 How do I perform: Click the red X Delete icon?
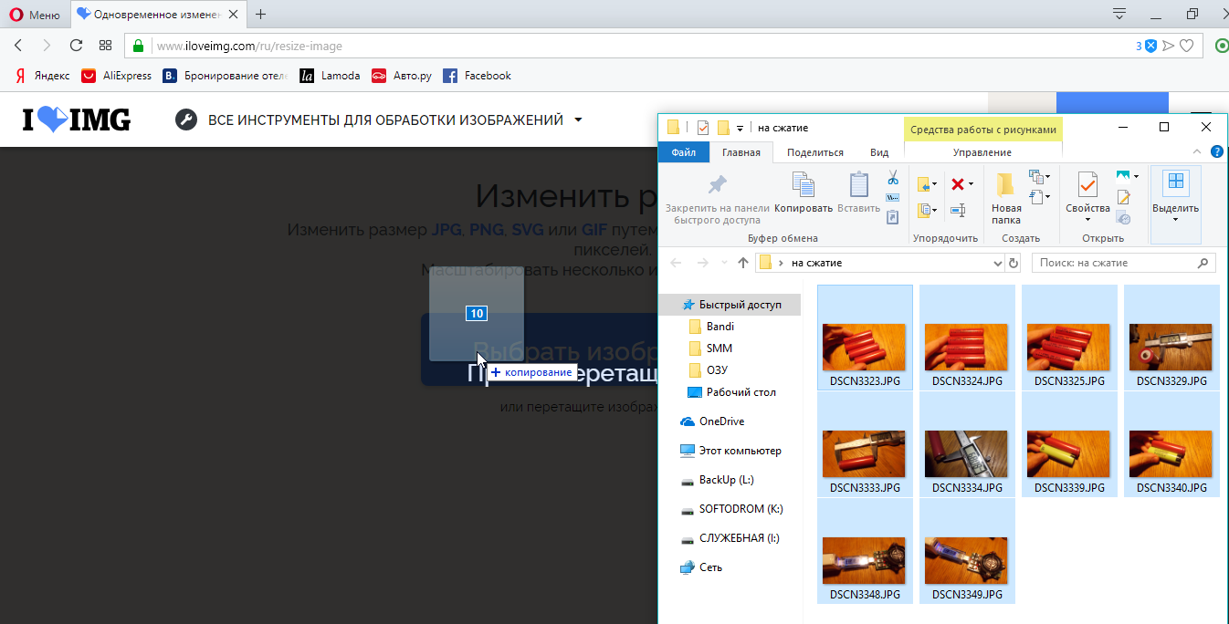(x=957, y=184)
